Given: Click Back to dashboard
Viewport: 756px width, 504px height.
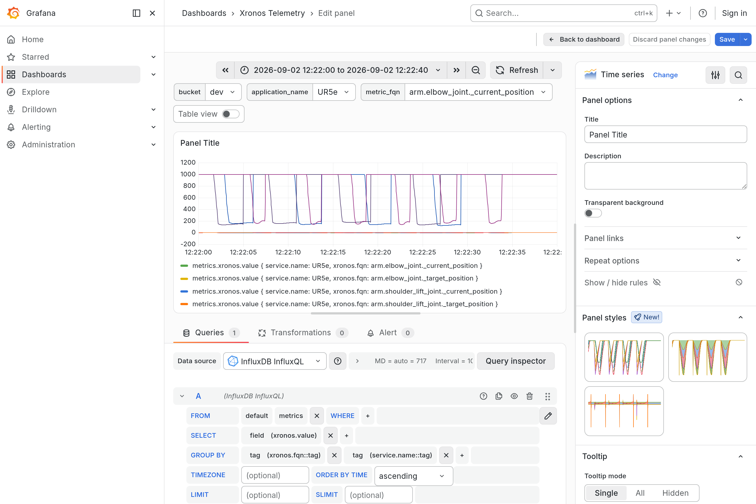Looking at the screenshot, I should click(x=583, y=39).
